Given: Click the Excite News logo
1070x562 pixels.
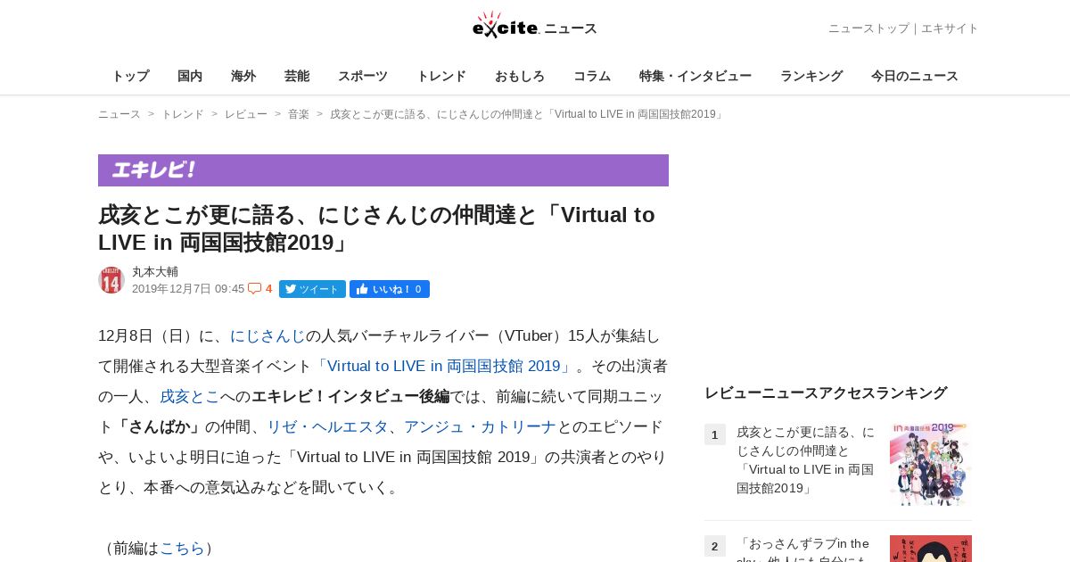Looking at the screenshot, I should tap(534, 25).
